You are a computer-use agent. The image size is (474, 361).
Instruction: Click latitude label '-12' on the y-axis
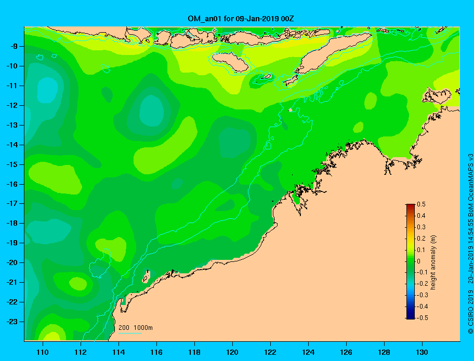[12, 106]
